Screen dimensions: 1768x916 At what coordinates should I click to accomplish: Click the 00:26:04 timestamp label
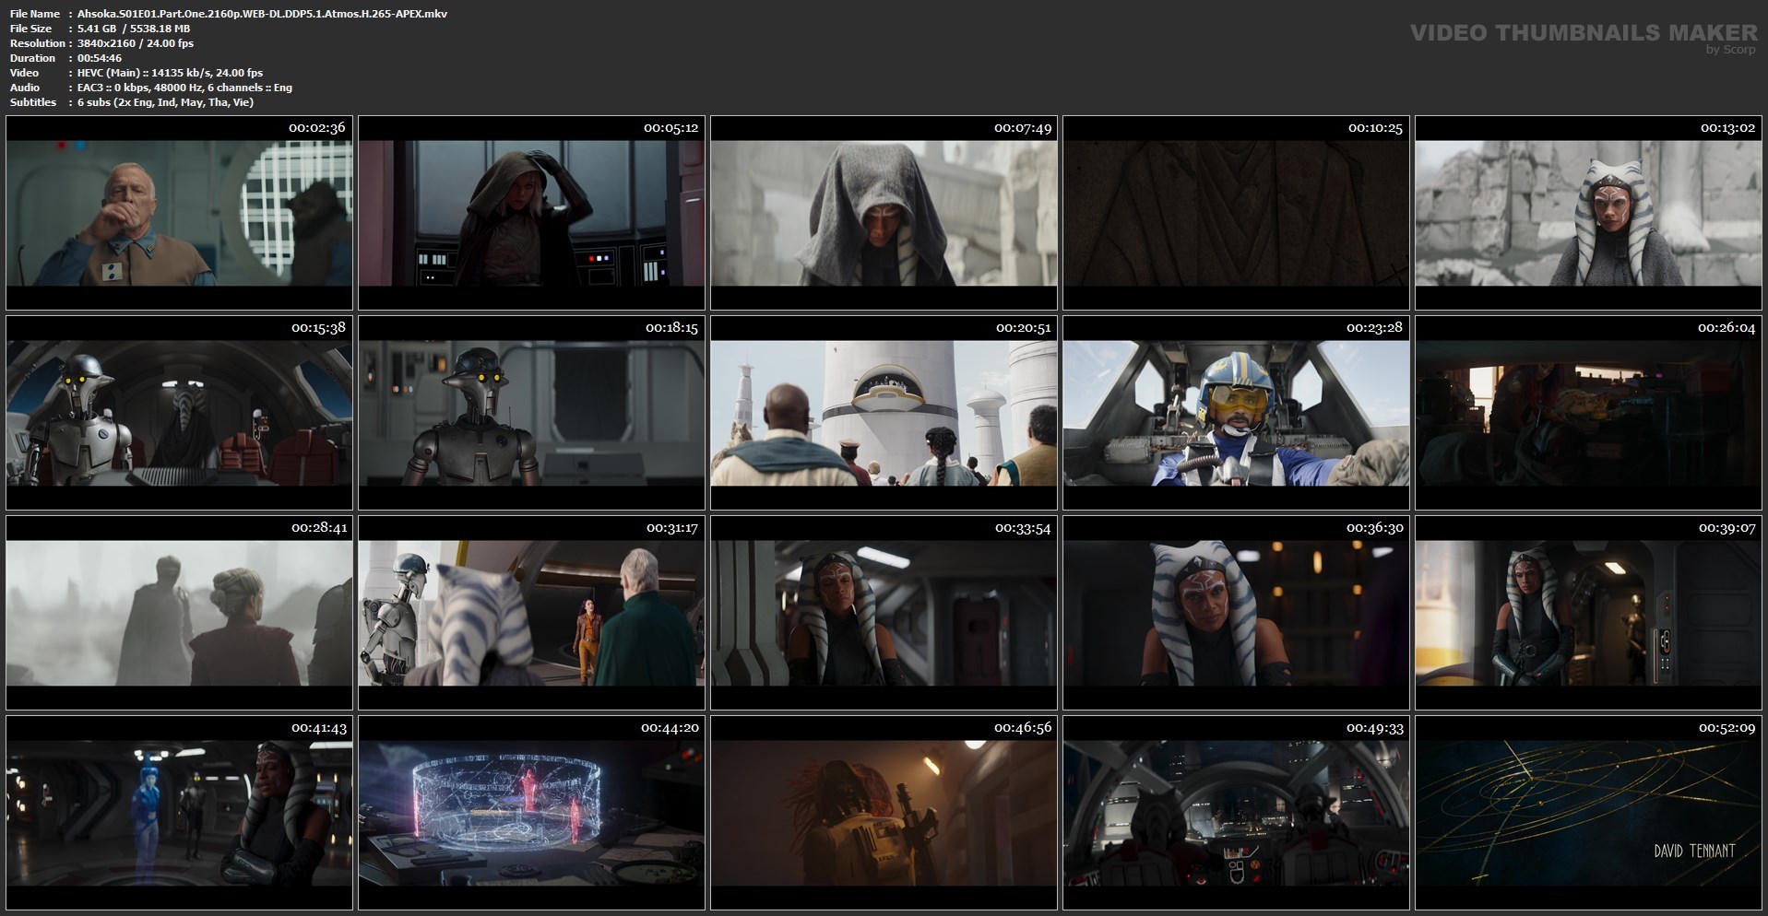click(x=1726, y=328)
